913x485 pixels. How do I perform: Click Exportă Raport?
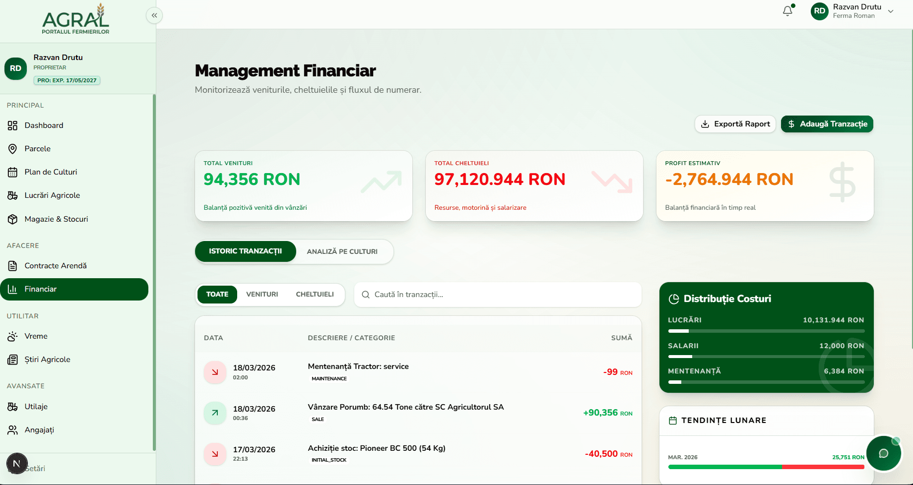pos(735,124)
